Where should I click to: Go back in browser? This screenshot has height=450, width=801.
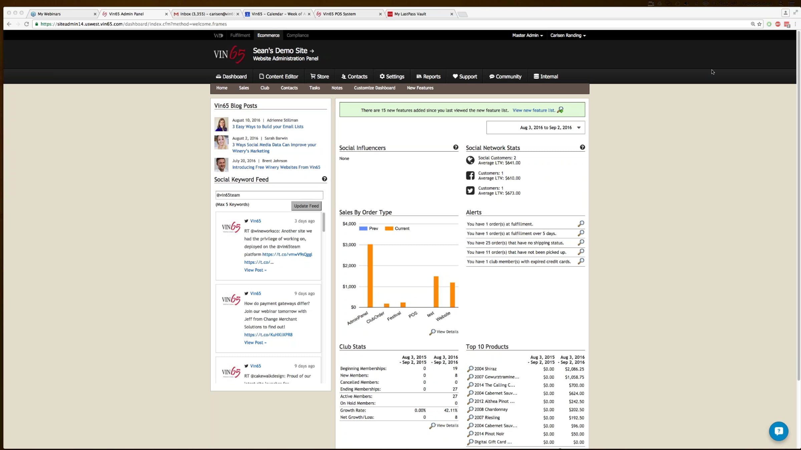[x=9, y=24]
